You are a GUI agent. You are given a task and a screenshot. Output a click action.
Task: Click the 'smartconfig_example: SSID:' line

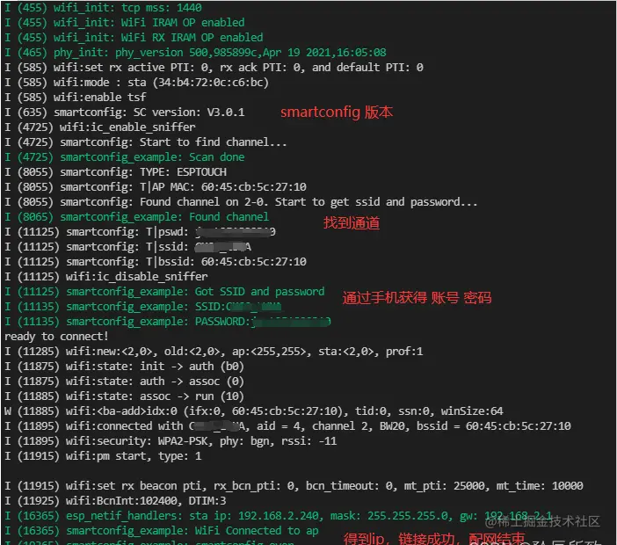pos(143,307)
